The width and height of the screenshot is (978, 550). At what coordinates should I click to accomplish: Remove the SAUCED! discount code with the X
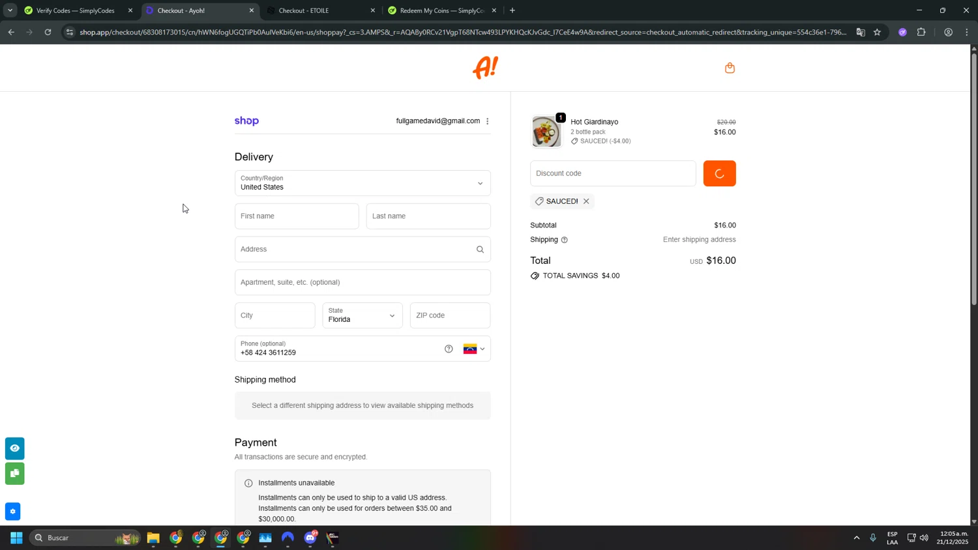coord(586,201)
